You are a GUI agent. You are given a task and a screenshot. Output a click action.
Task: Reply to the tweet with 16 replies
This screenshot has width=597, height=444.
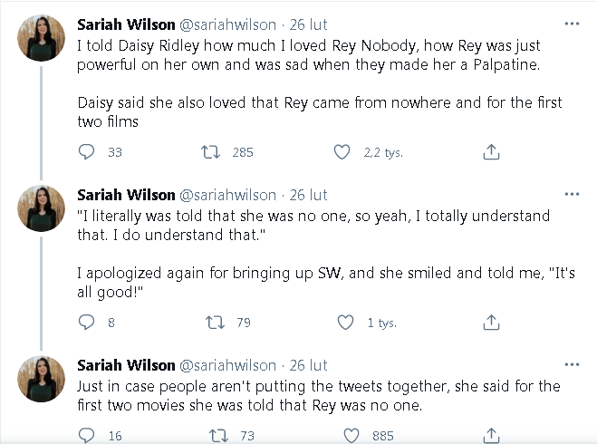pyautogui.click(x=86, y=436)
